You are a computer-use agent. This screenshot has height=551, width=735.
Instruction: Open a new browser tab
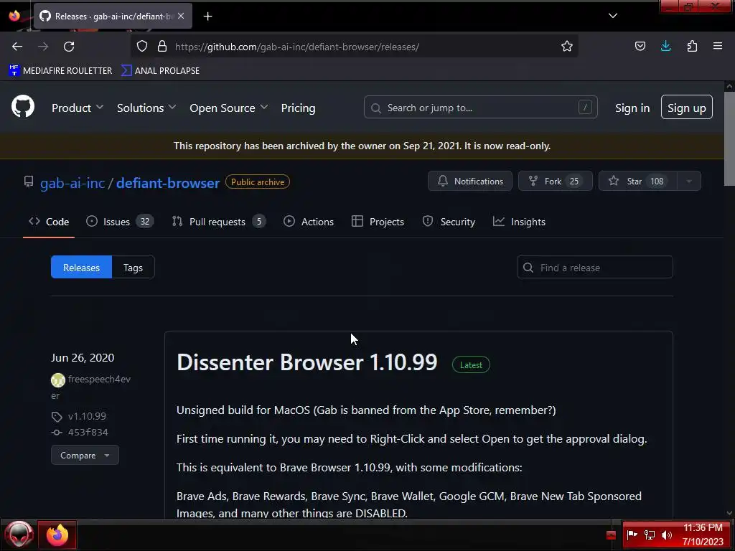(207, 17)
